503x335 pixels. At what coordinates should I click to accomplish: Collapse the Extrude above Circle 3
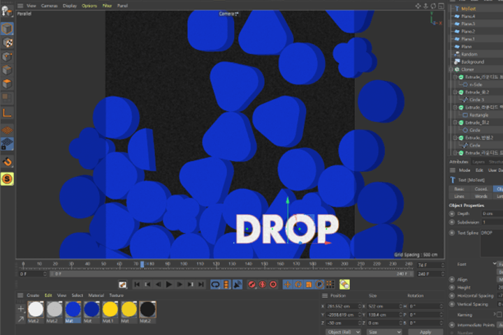455,92
